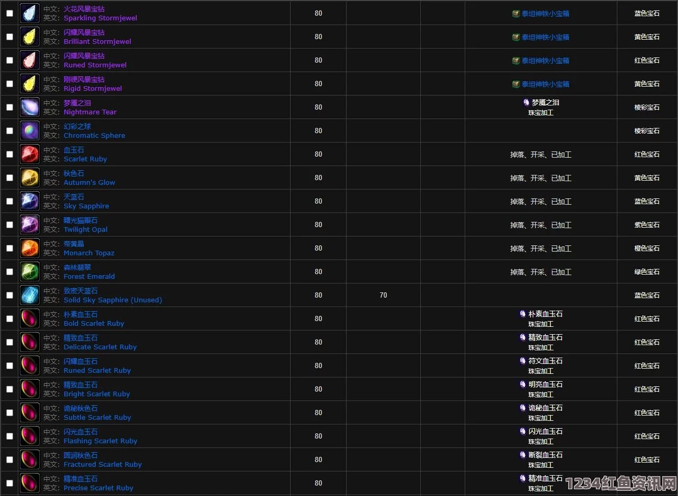Screen dimensions: 678x496
Task: Click the Runed Stormjewel gem icon
Action: pos(30,60)
